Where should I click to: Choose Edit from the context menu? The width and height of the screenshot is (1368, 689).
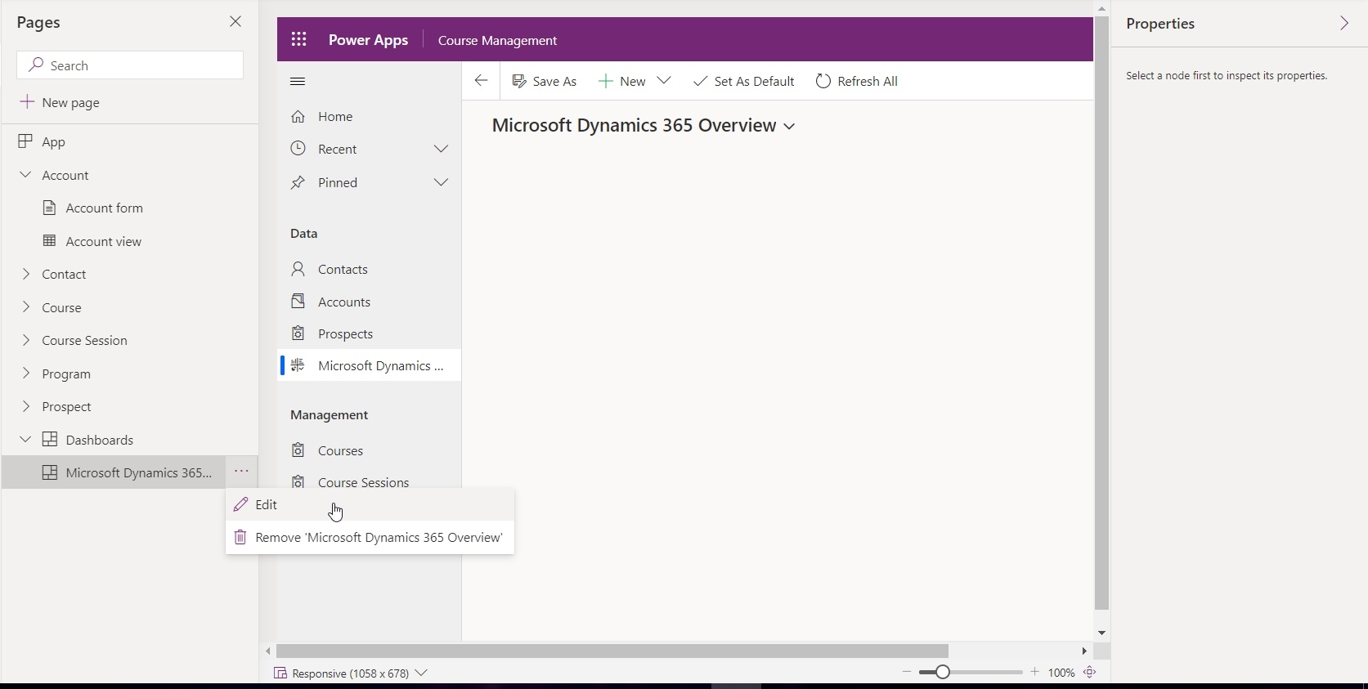click(370, 504)
